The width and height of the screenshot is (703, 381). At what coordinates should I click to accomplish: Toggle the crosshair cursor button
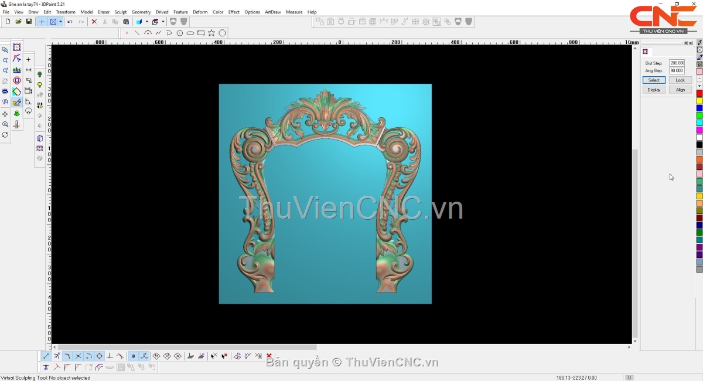[42, 22]
